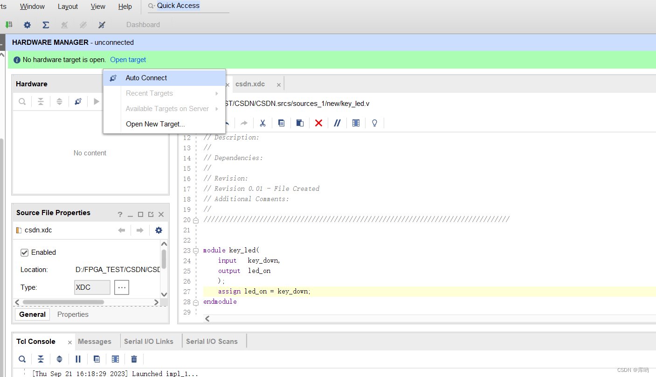
Task: Expand all in Tcl Console toolbar
Action: pos(59,359)
